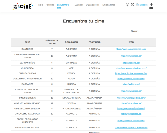
Task: Open the megarama albacete link
Action: [131, 128]
